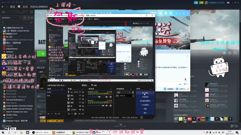Toggle visibility of the first text source (18212)

coord(80,92)
